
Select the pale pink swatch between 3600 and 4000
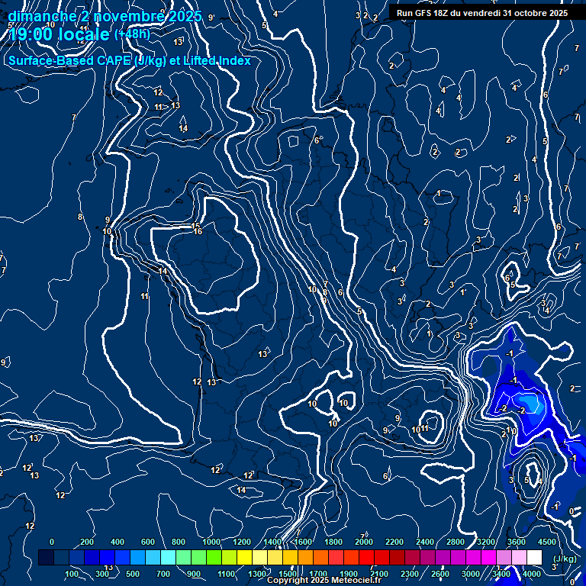coord(519,557)
